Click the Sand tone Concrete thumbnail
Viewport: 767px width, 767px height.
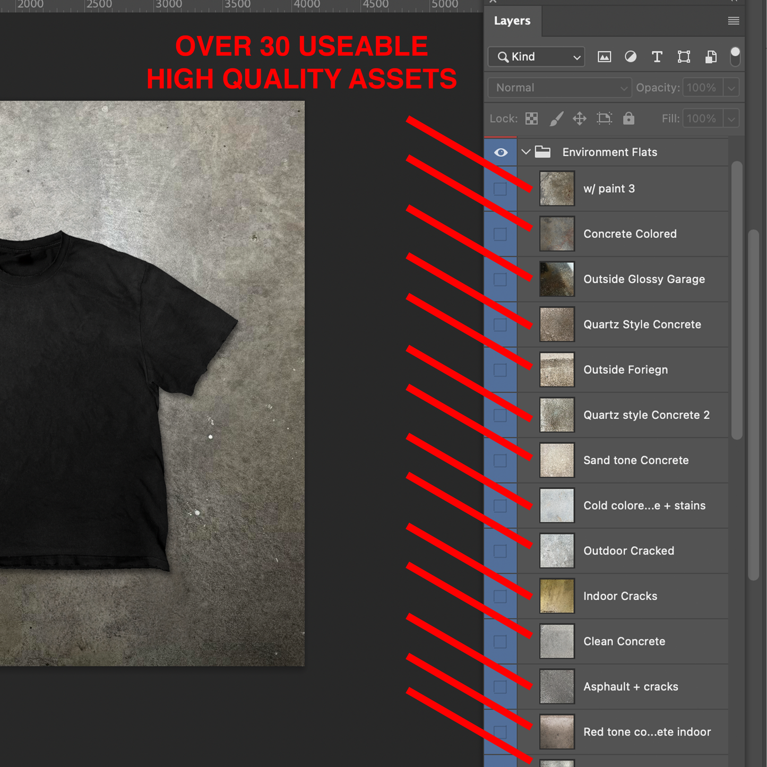coord(556,460)
